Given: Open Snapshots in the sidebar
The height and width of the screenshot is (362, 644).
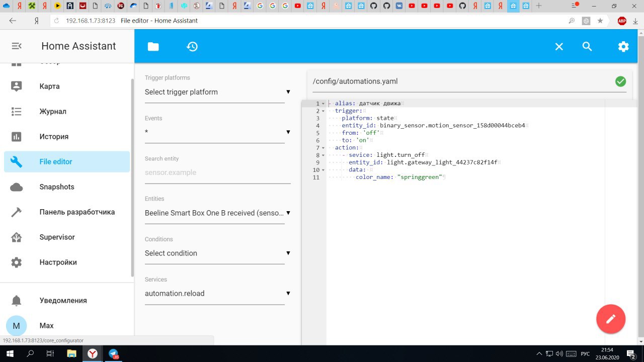Looking at the screenshot, I should point(67,187).
